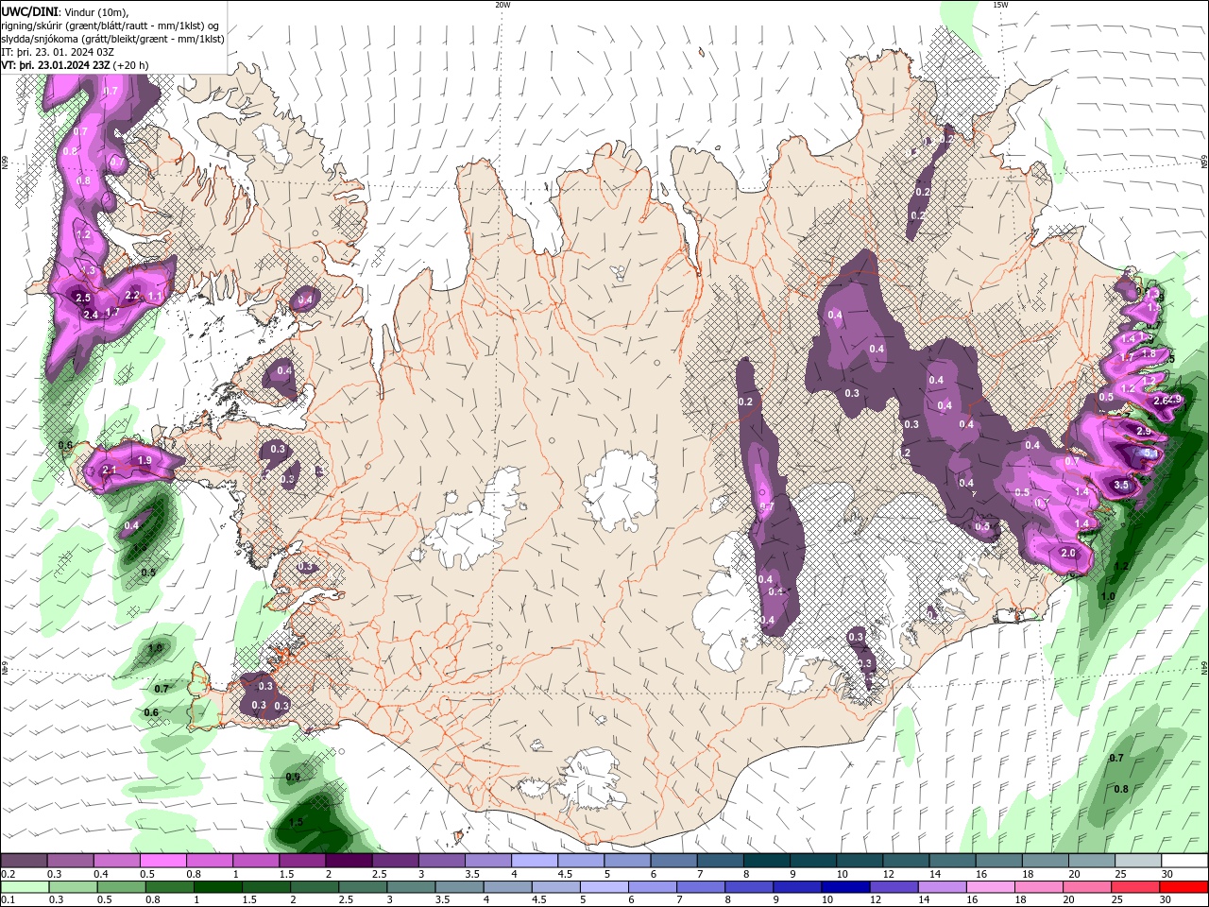Click the "1.0" rain value on the map
The width and height of the screenshot is (1209, 907).
click(x=1108, y=596)
